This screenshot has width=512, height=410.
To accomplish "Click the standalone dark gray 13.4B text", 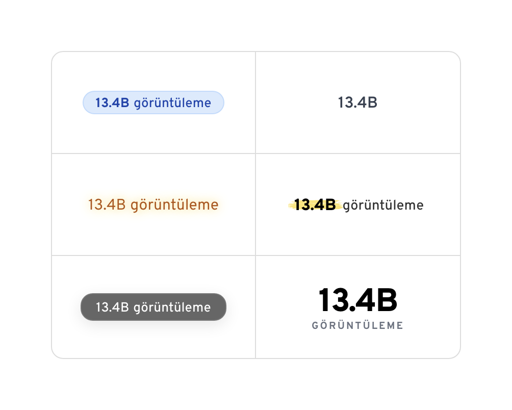I will [357, 103].
